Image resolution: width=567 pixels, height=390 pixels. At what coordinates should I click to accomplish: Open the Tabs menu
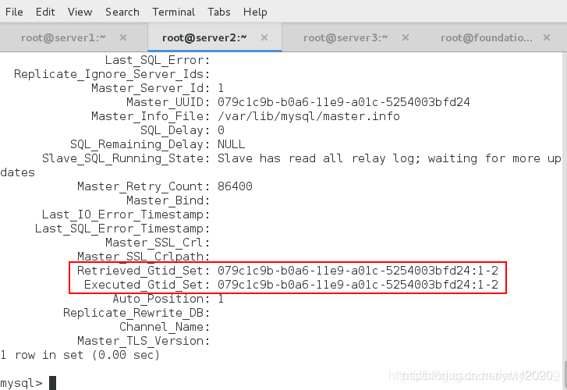pos(219,12)
